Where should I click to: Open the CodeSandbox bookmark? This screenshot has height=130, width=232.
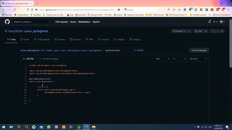click(x=21, y=15)
